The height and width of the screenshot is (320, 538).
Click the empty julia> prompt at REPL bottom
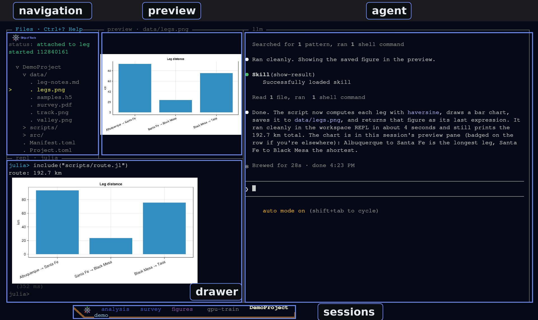[19, 294]
